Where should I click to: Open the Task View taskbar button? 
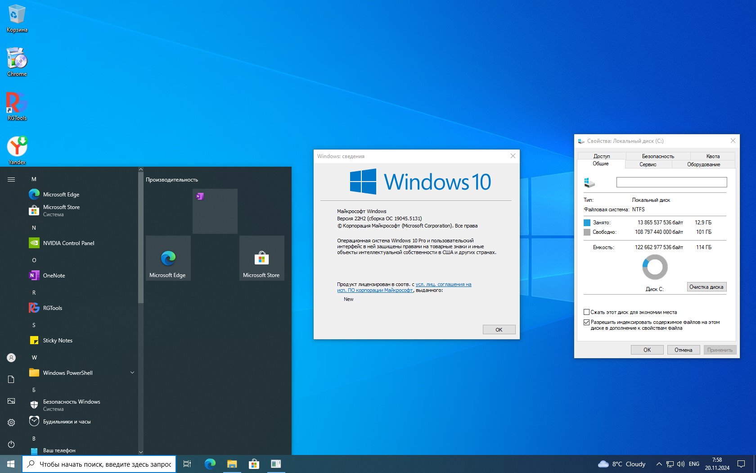[x=187, y=464]
